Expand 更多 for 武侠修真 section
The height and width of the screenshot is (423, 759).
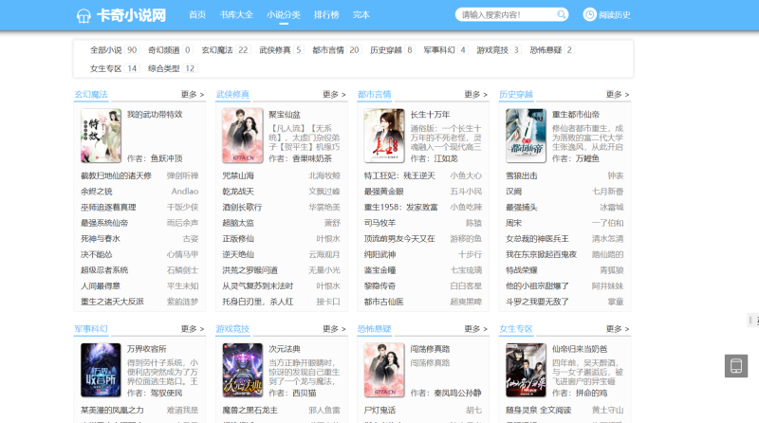[x=335, y=95]
